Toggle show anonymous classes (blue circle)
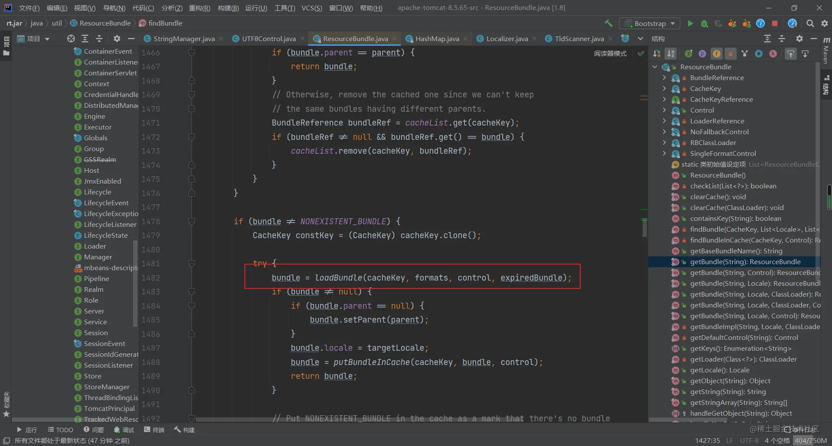The height and width of the screenshot is (446, 832). coord(759,54)
